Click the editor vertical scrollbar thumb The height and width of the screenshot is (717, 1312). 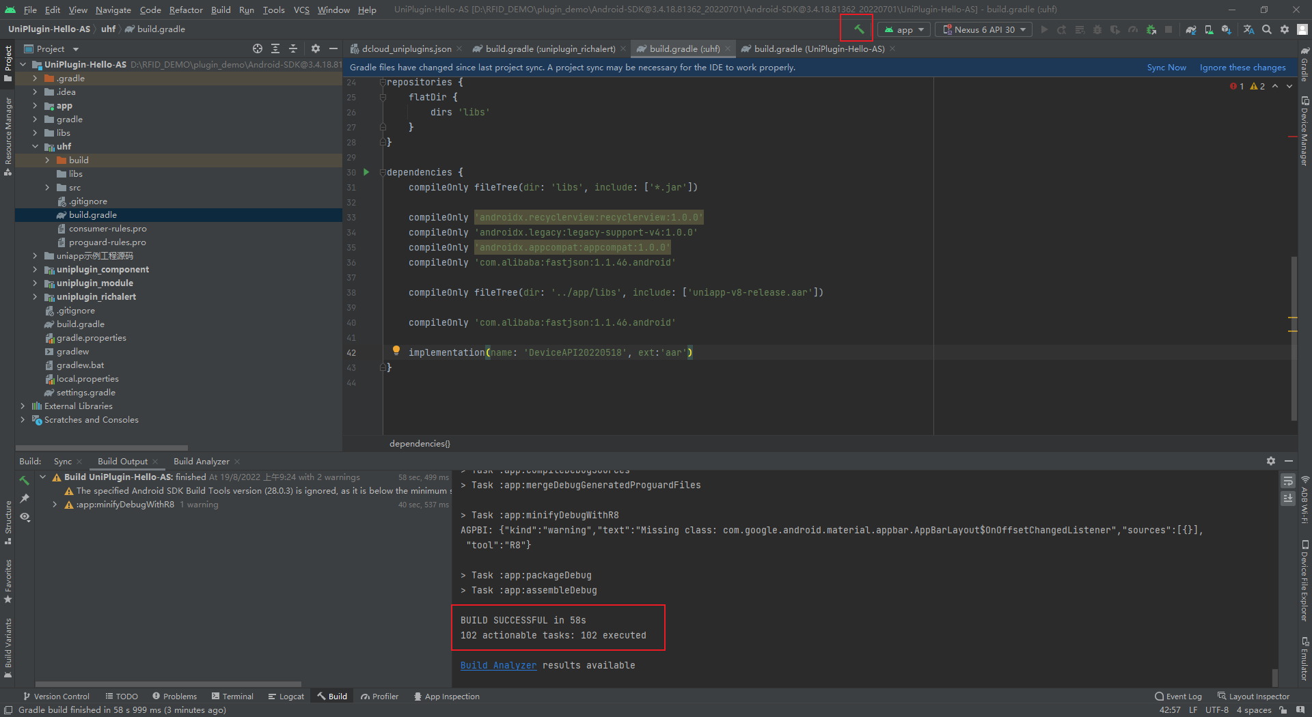click(1294, 338)
